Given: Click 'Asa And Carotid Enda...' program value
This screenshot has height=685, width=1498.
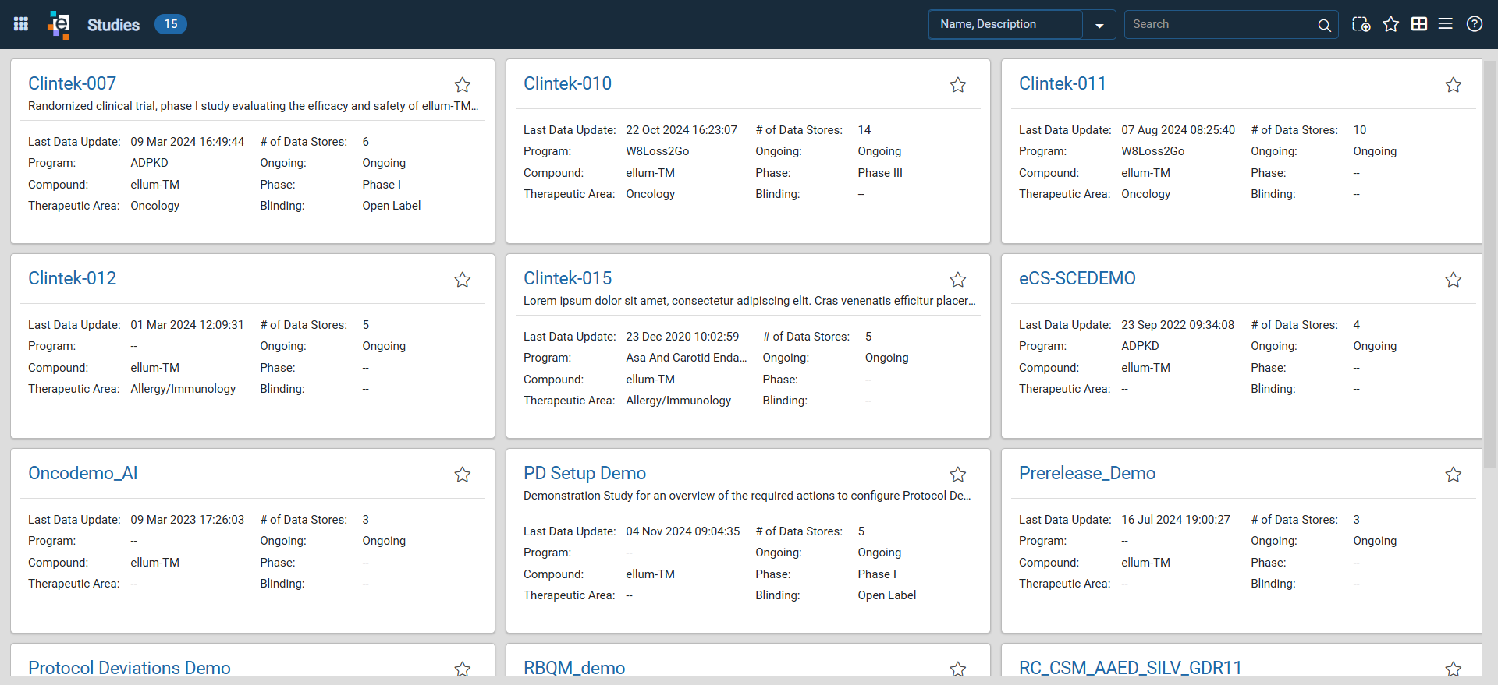Looking at the screenshot, I should (687, 358).
